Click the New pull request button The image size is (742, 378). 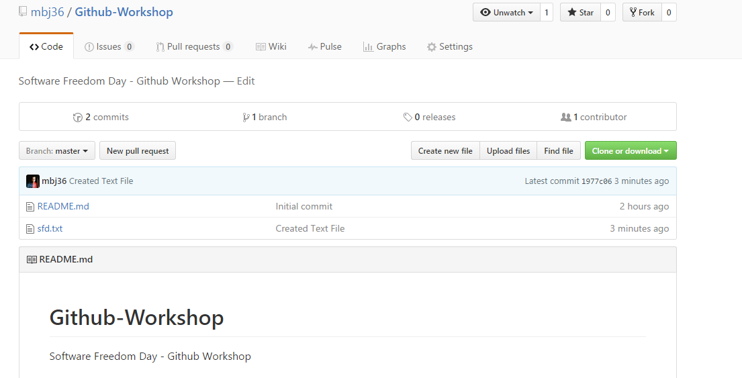(138, 150)
